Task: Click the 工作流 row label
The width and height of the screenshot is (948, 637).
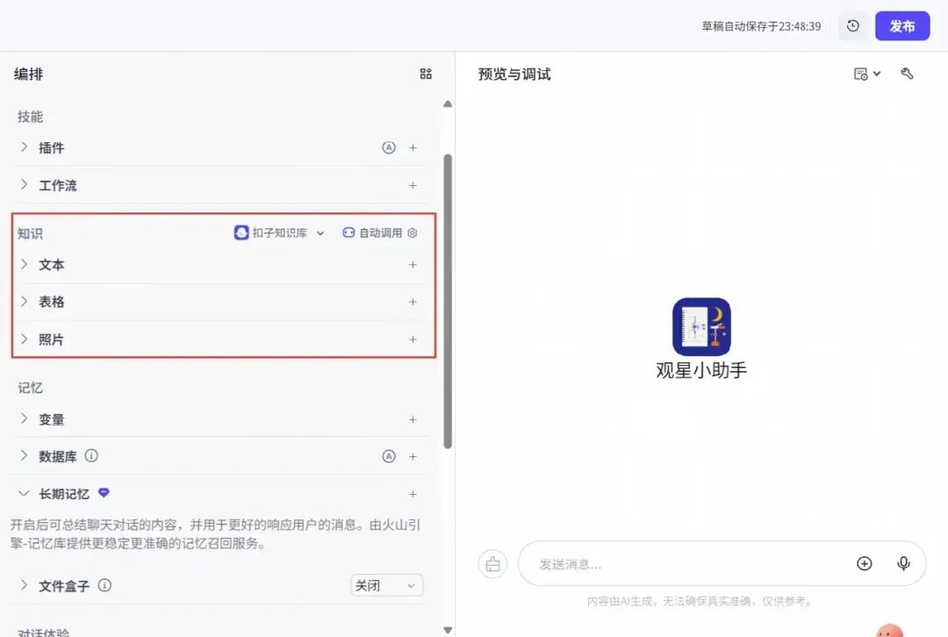Action: [58, 185]
